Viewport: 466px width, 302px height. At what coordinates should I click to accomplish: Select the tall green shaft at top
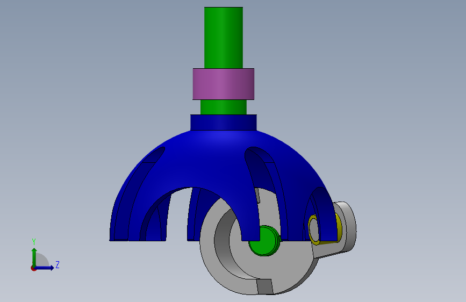[224, 38]
